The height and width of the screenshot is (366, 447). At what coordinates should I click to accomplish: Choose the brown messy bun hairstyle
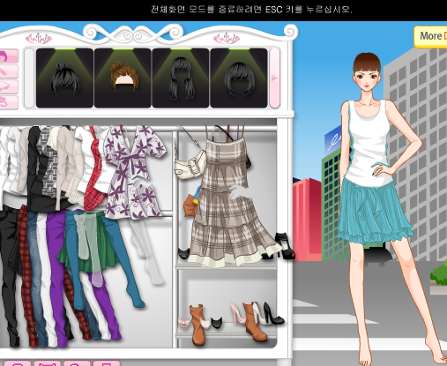point(123,78)
